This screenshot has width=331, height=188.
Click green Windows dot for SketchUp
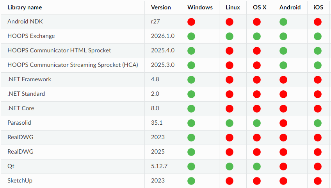[x=191, y=181]
